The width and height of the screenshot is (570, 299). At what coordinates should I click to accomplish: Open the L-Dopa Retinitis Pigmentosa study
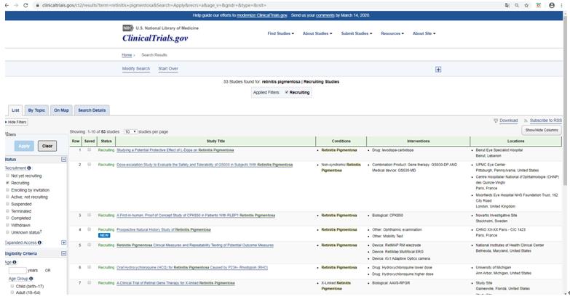(175, 150)
